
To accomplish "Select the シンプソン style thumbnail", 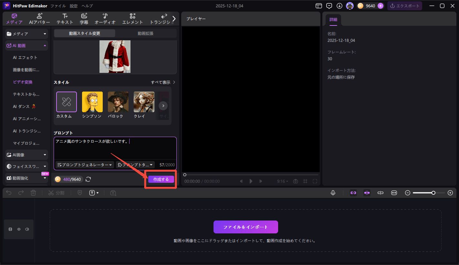I will [x=92, y=102].
